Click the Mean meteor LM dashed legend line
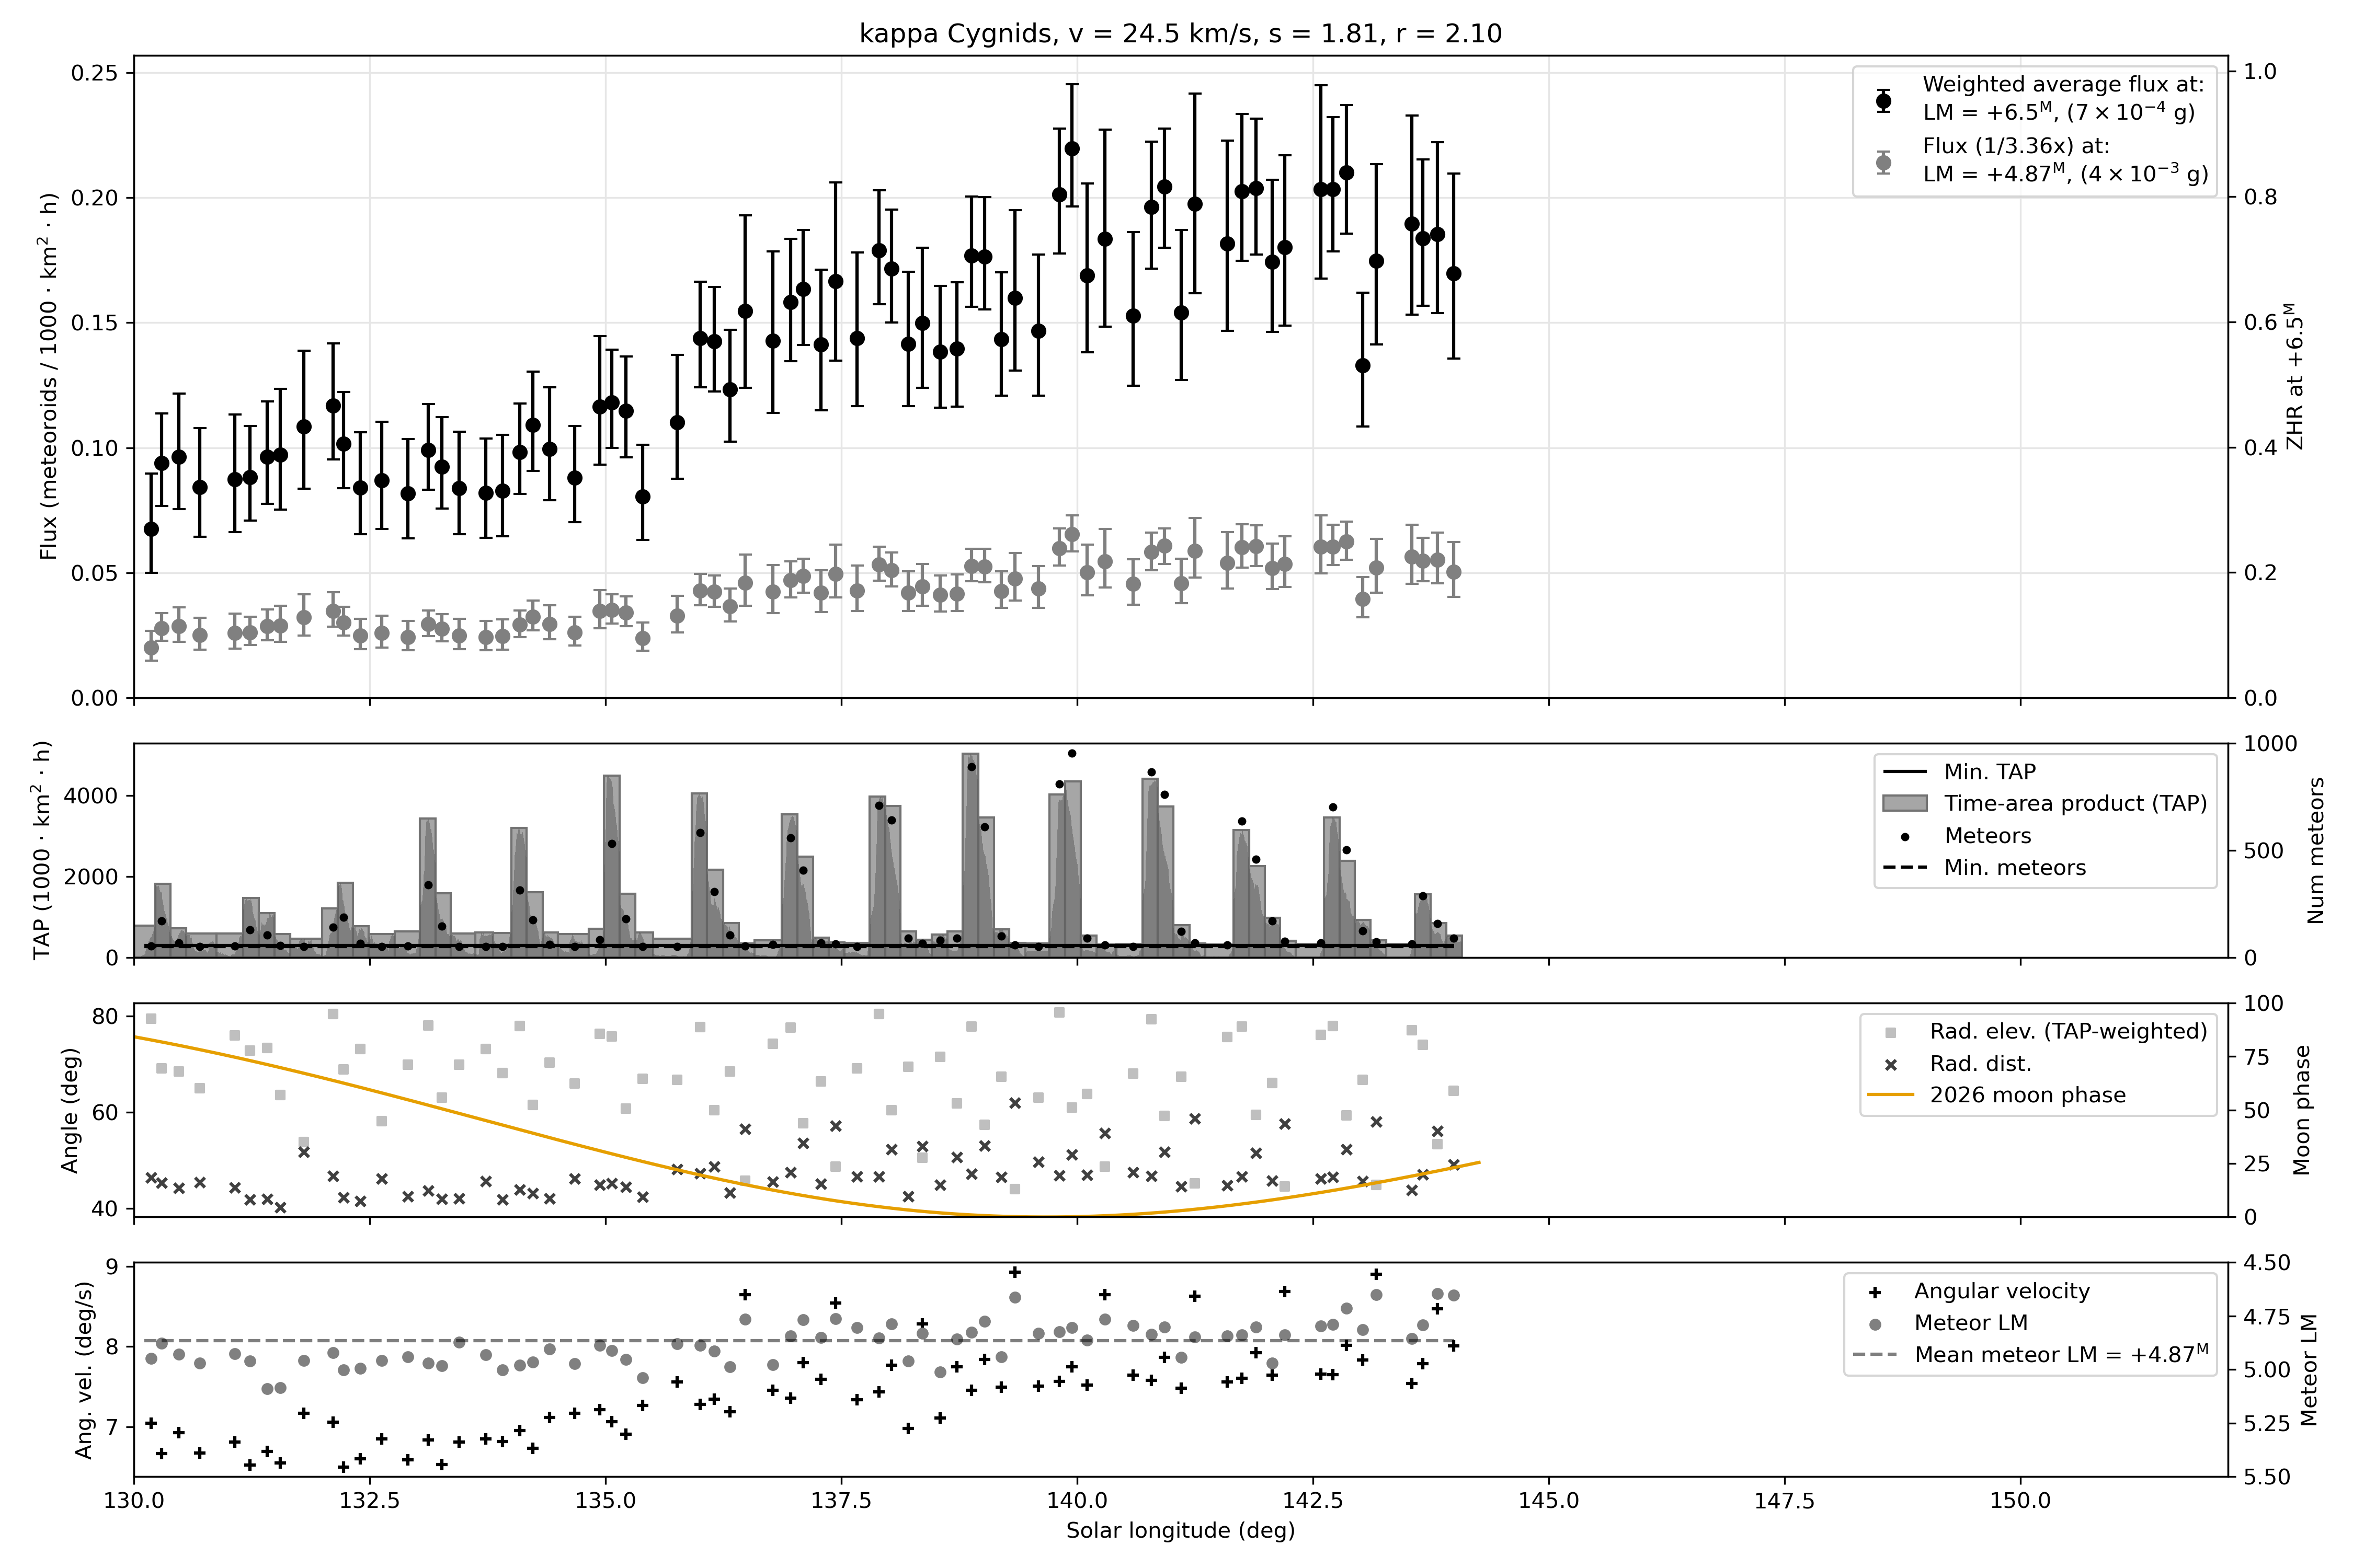This screenshot has height=1568, width=2353. [1876, 1355]
